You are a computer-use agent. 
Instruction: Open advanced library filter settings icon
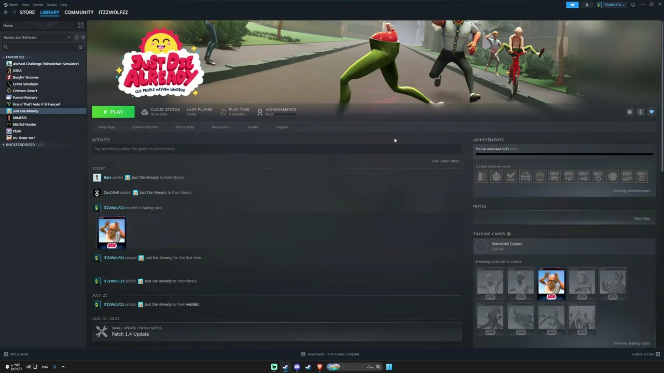(x=80, y=47)
